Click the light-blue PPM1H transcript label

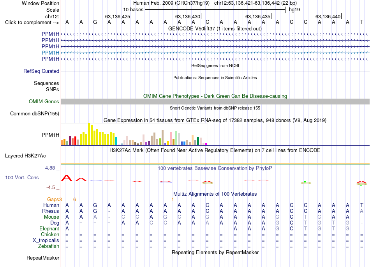[x=50, y=53]
